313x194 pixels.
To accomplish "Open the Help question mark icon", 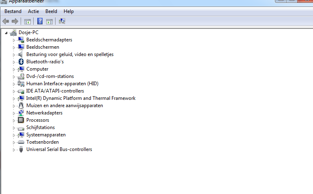I will coord(40,21).
